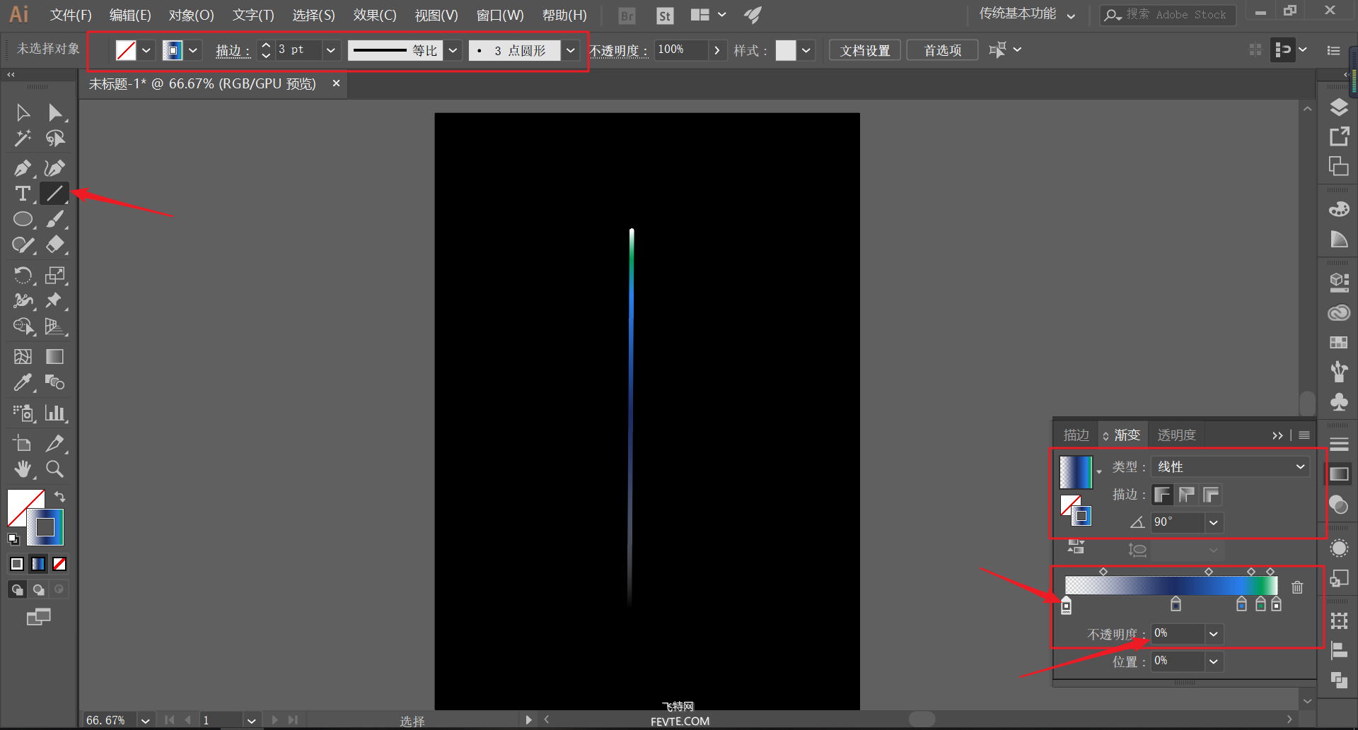
Task: Select the Paintbrush tool
Action: pos(55,219)
